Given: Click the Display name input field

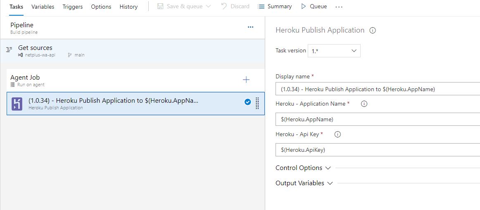Looking at the screenshot, I should (x=378, y=89).
